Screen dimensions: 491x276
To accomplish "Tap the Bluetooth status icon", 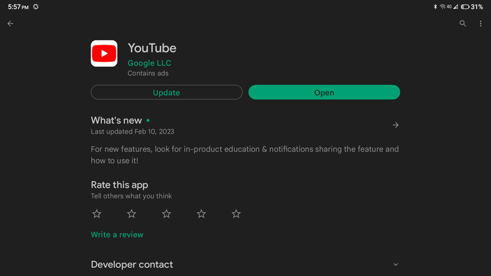I will (x=435, y=6).
